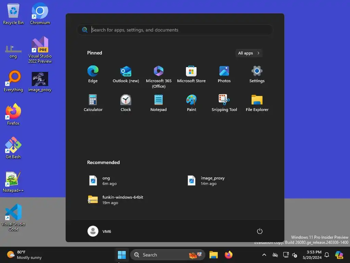This screenshot has width=350, height=263.
Task: Click the Start menu search field
Action: click(175, 30)
